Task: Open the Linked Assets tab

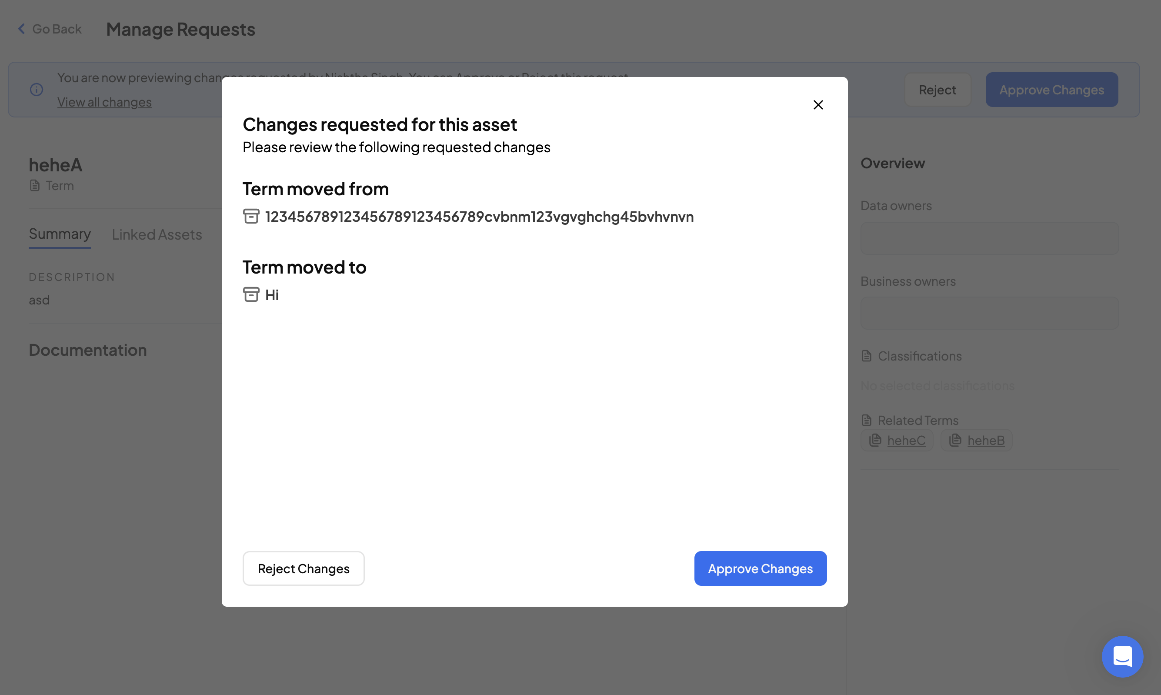Action: click(157, 234)
